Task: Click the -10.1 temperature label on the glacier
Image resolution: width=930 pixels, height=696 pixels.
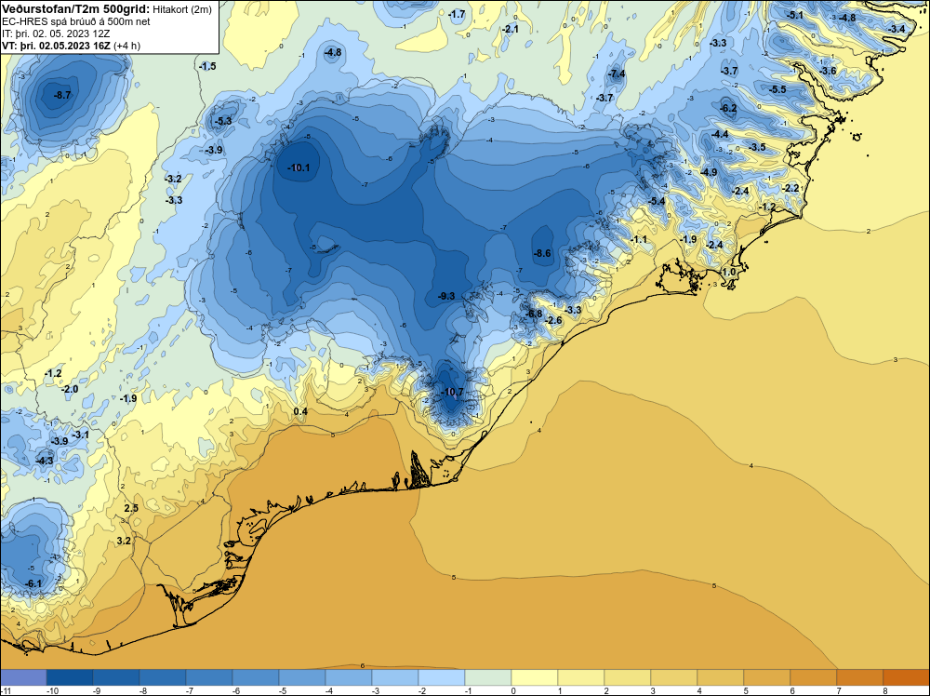Action: 299,167
